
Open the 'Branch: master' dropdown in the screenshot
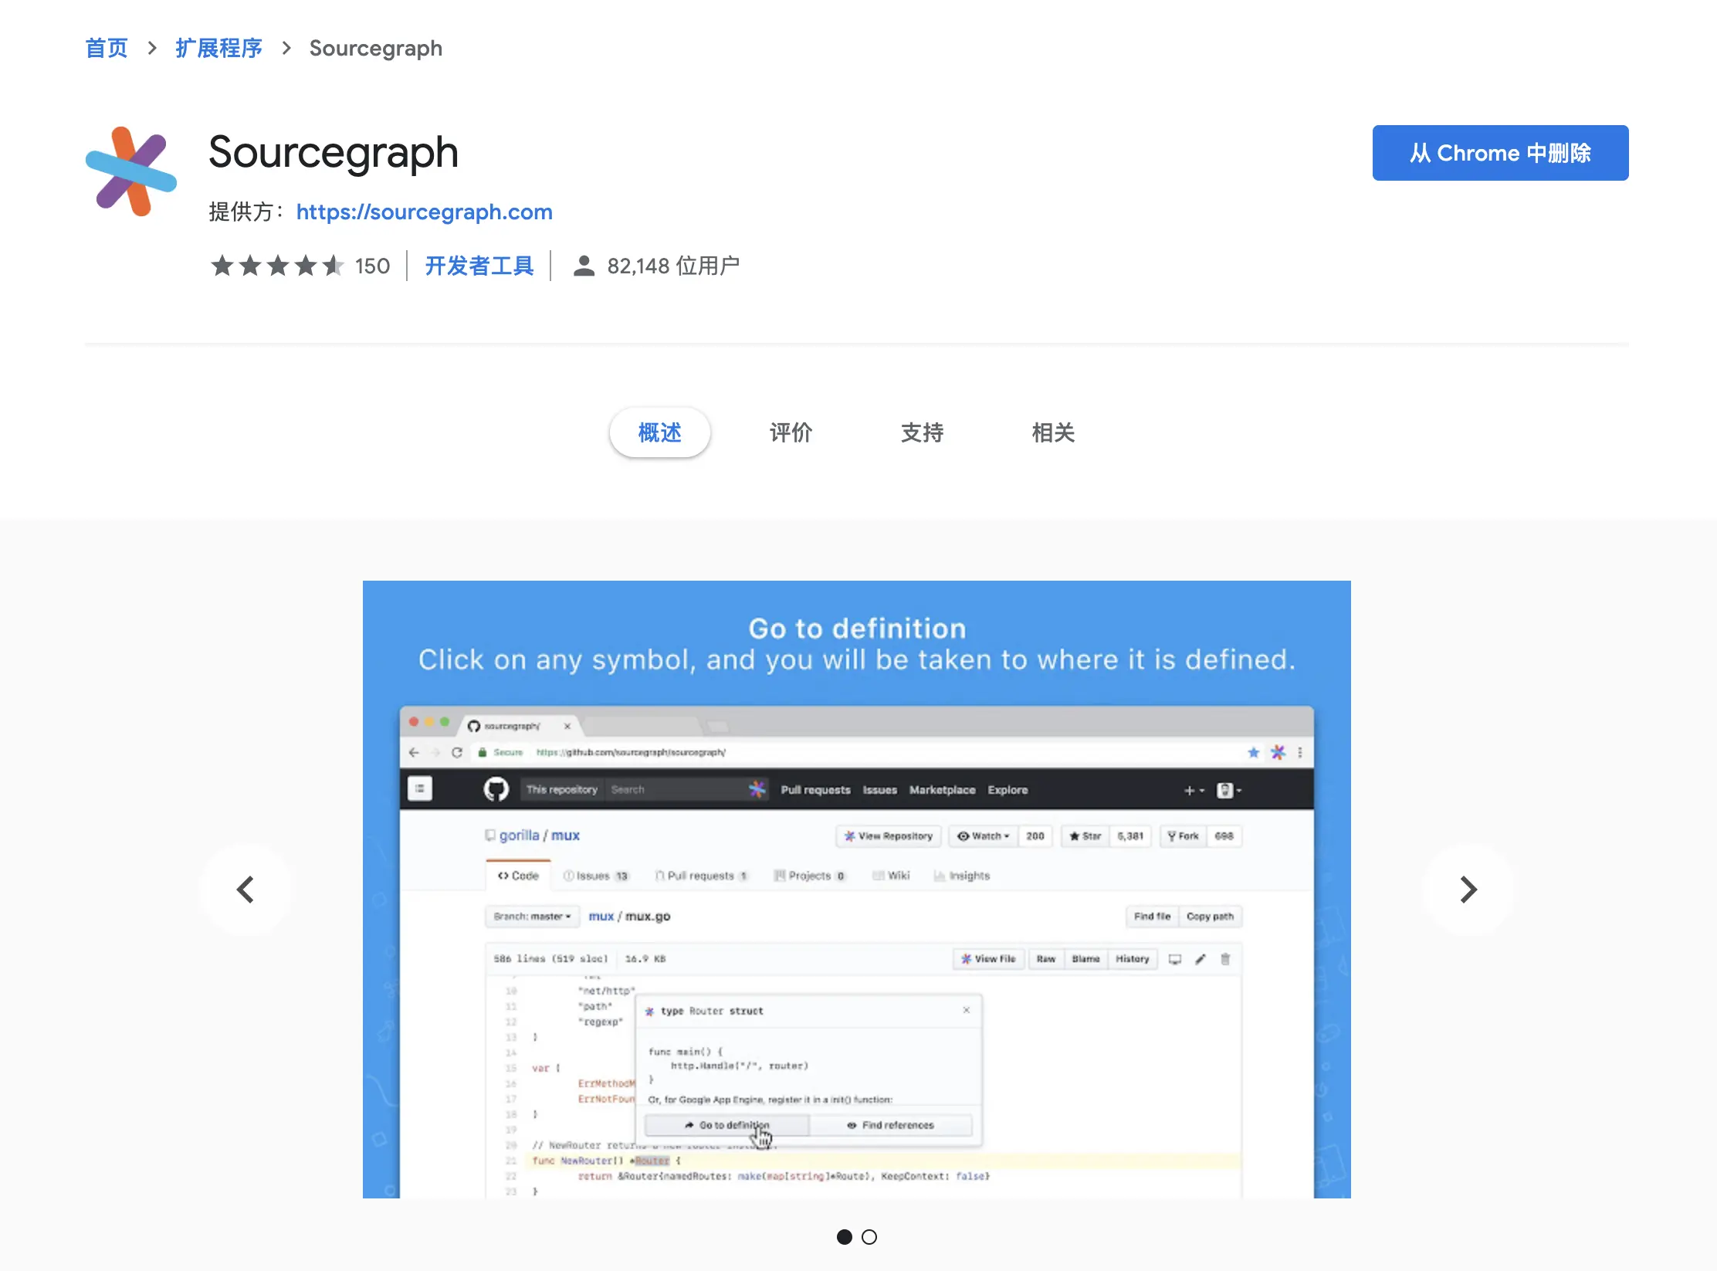coord(531,916)
